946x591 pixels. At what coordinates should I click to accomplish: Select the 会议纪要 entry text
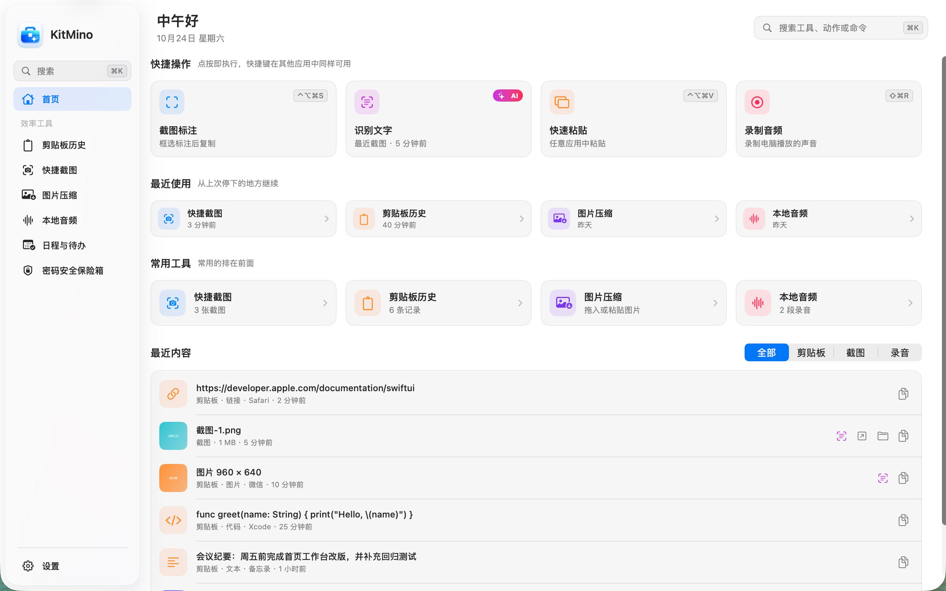click(x=306, y=557)
